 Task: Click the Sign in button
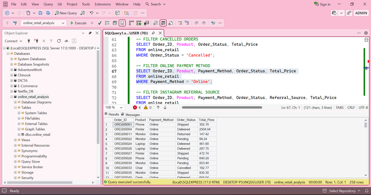[x=322, y=4]
